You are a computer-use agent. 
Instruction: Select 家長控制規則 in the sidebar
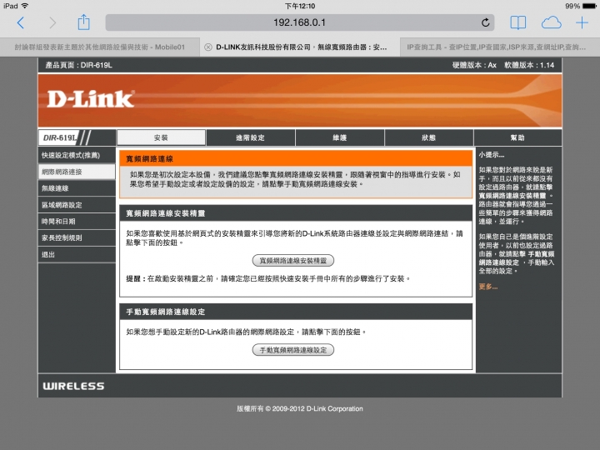[77, 237]
